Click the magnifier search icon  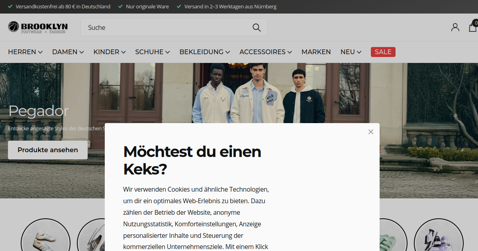pos(257,27)
